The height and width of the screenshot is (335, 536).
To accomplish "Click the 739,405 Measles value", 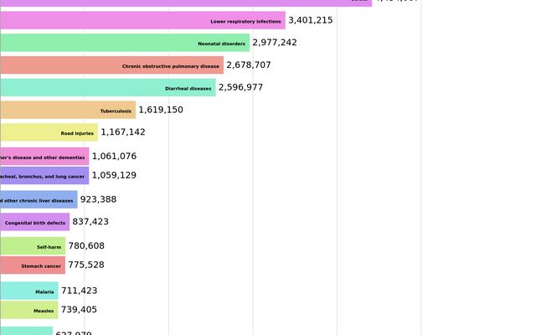I will (x=79, y=310).
